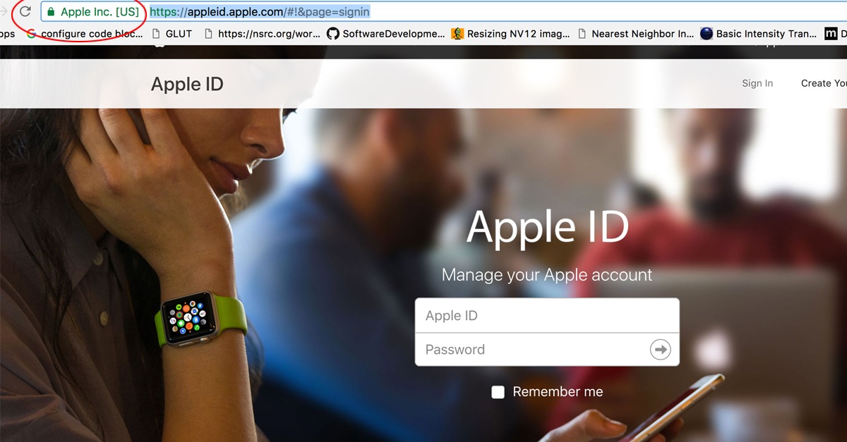
Task: Click the Remember me label text
Action: pyautogui.click(x=558, y=392)
